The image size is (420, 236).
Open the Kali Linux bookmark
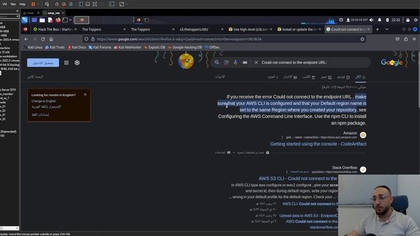click(33, 47)
